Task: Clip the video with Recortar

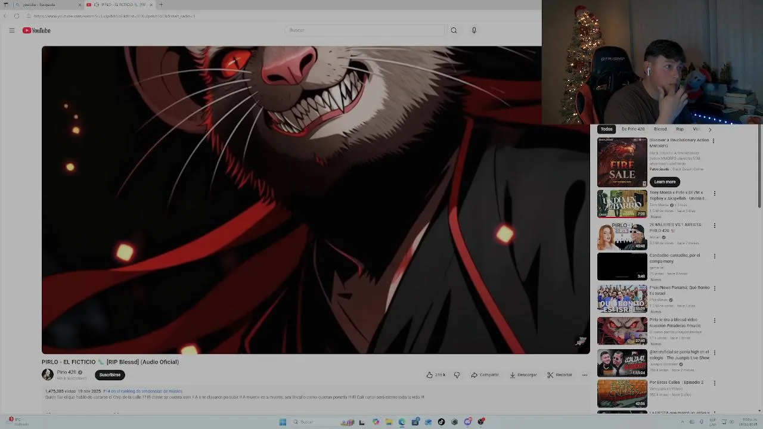Action: (560, 375)
